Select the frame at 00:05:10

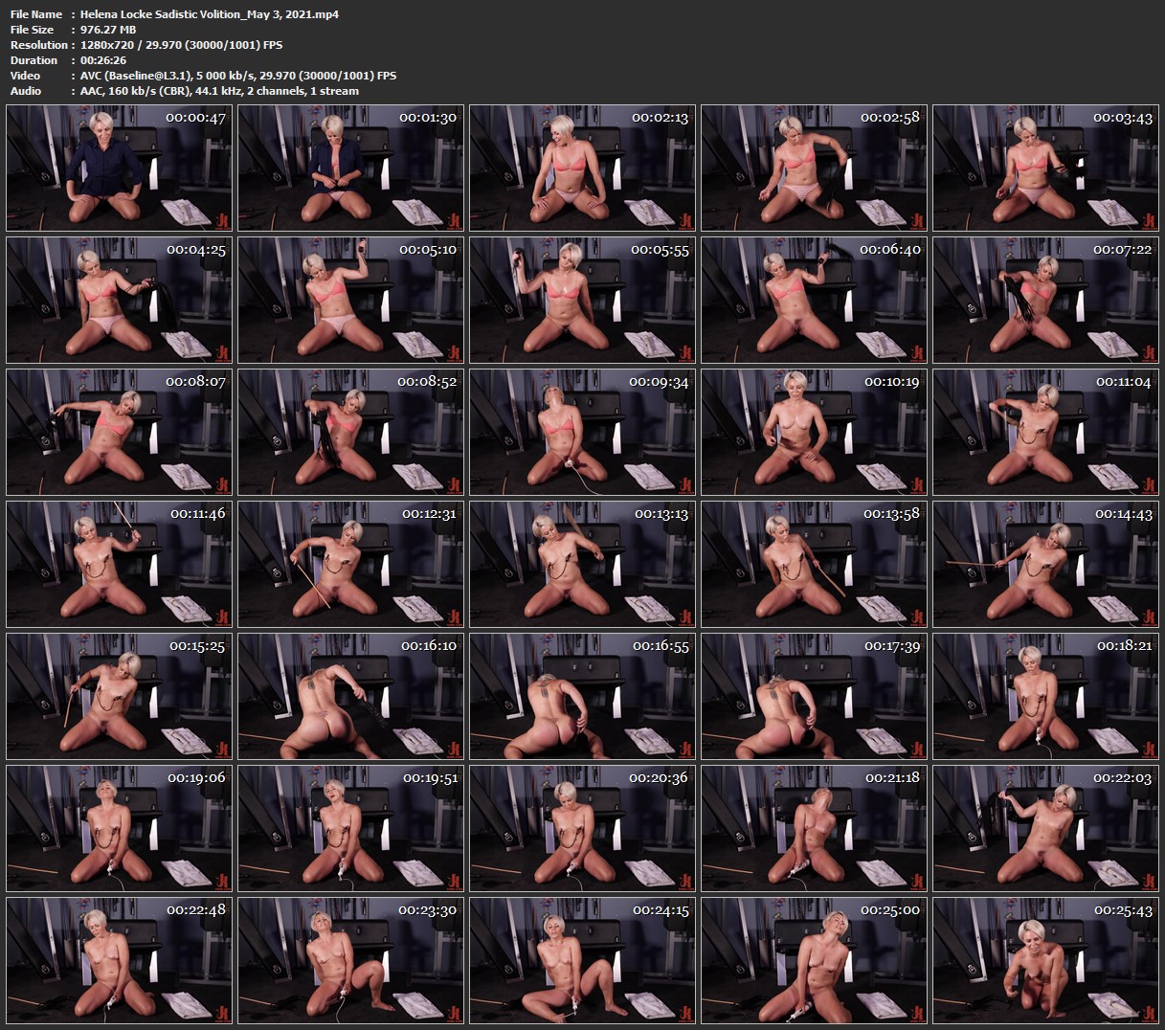[x=351, y=300]
